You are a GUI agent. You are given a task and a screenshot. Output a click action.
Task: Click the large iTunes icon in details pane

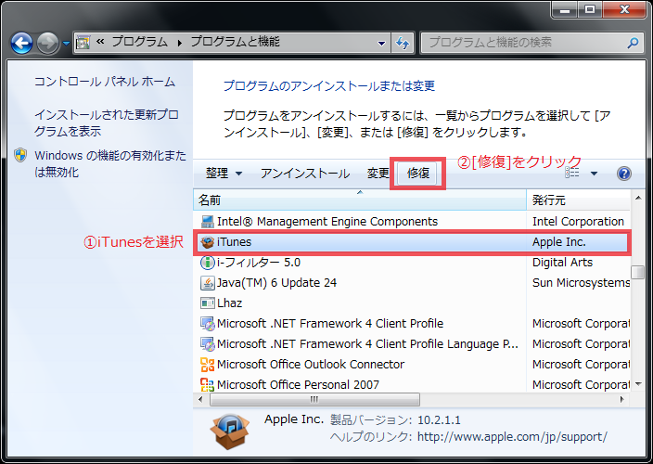coord(230,432)
